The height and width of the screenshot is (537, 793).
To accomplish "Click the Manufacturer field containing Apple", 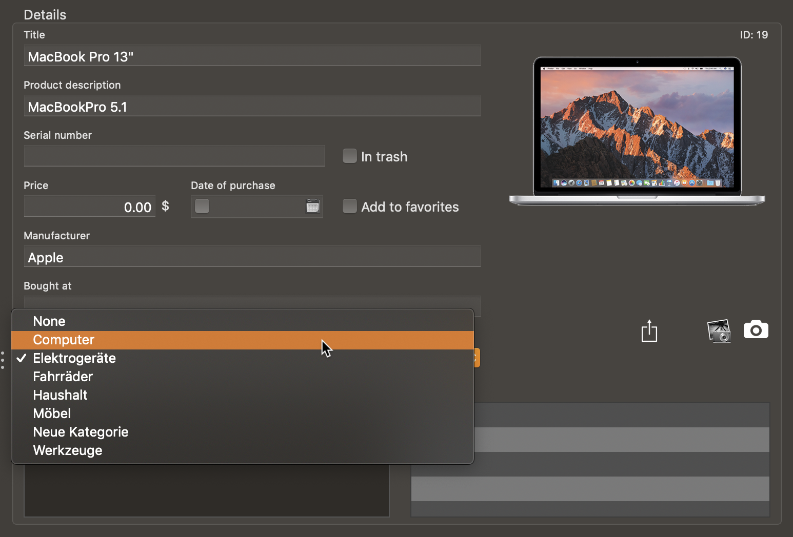I will pos(252,256).
